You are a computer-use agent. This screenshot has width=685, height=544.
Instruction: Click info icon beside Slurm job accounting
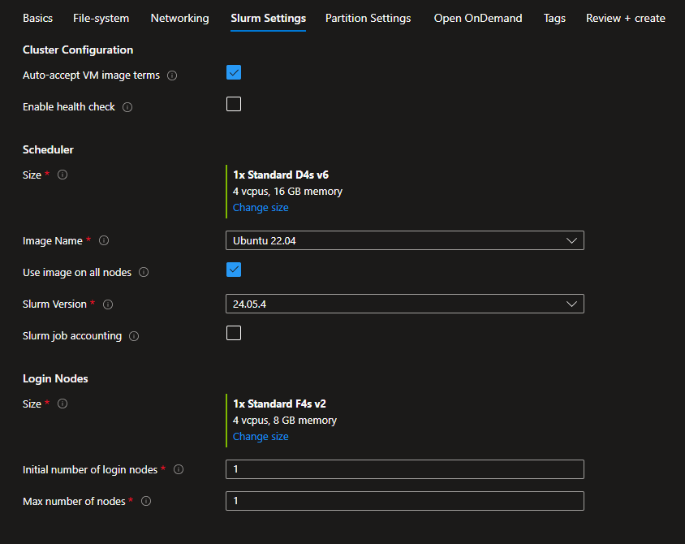(134, 336)
